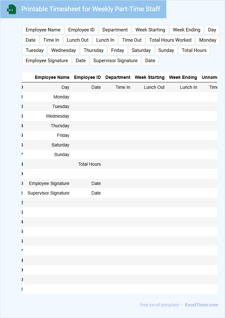Select the Total Hours Worked tag
The height and width of the screenshot is (318, 225).
tap(170, 40)
